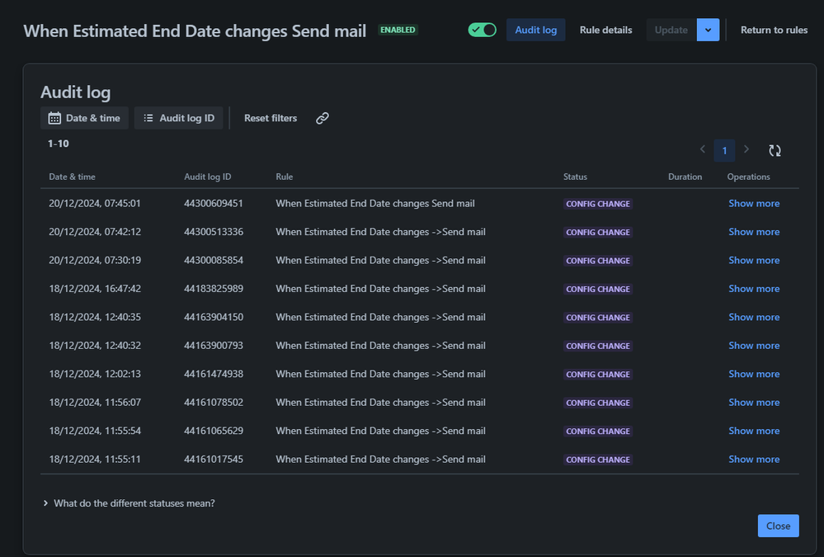Viewport: 824px width, 557px height.
Task: Click the Rule column header
Action: click(x=285, y=177)
